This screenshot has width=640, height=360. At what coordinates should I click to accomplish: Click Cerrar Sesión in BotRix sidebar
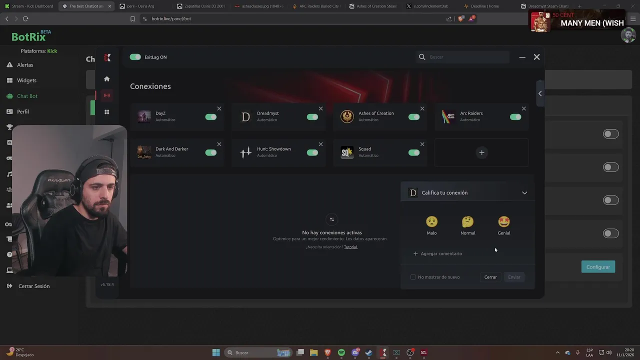tap(34, 286)
